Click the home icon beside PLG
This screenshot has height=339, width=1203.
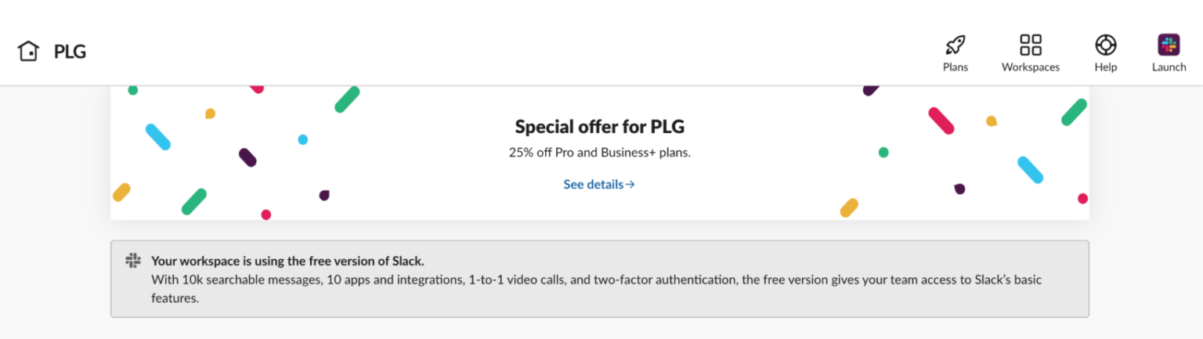coord(28,52)
